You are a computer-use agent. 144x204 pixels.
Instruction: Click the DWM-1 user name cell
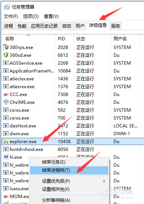pyautogui.click(x=122, y=134)
